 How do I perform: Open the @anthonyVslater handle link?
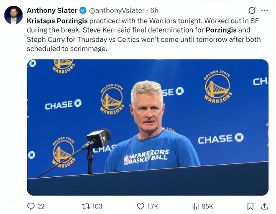(117, 10)
